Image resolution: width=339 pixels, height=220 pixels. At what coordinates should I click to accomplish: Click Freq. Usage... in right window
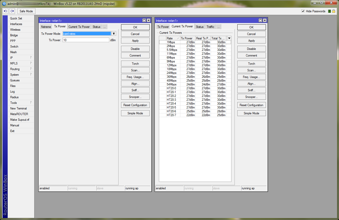[252, 77]
